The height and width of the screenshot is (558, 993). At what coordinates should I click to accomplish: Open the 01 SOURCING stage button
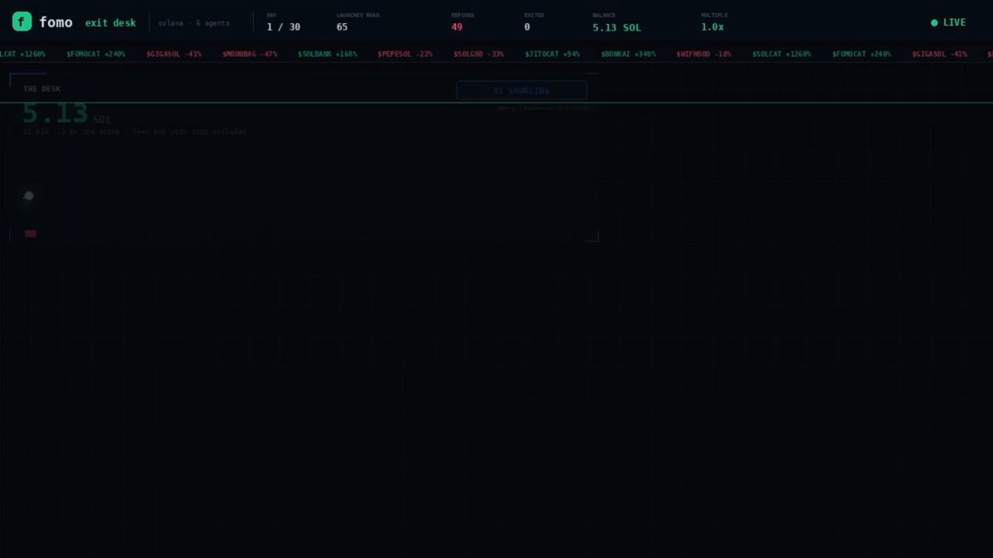(521, 91)
